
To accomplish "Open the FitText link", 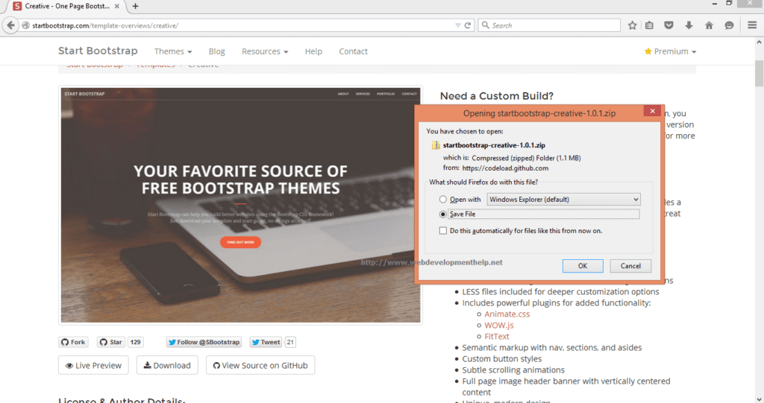I will point(496,336).
